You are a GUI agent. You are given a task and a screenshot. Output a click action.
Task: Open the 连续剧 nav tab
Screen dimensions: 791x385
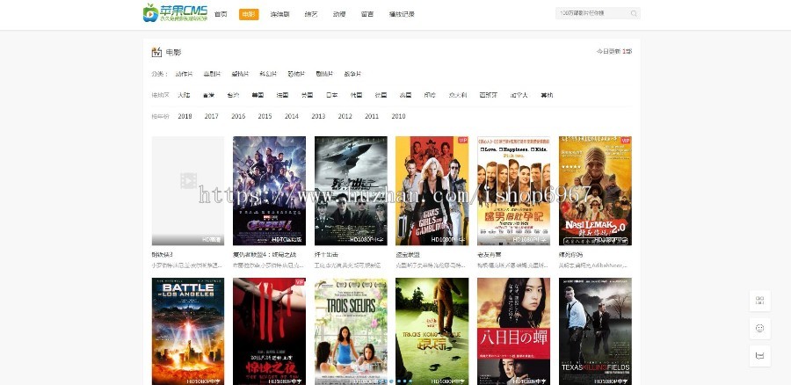coord(279,14)
